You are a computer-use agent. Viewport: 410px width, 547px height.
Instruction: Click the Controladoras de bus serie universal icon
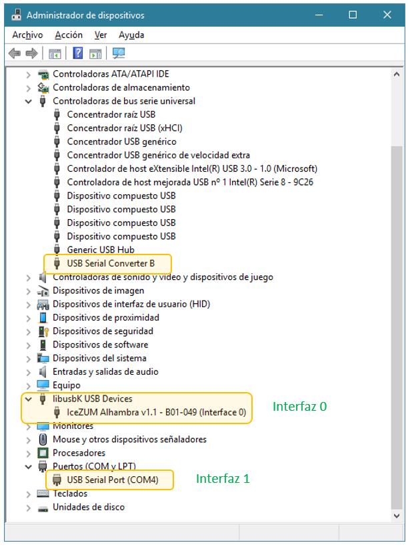point(43,101)
